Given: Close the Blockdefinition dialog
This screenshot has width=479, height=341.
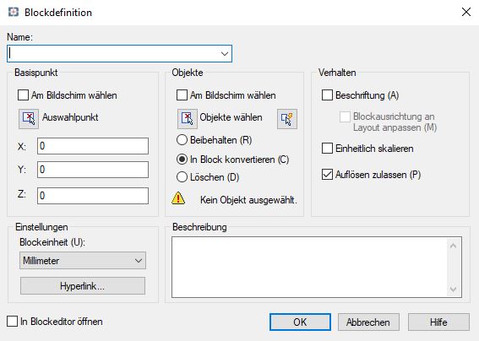Looking at the screenshot, I should pos(466,12).
